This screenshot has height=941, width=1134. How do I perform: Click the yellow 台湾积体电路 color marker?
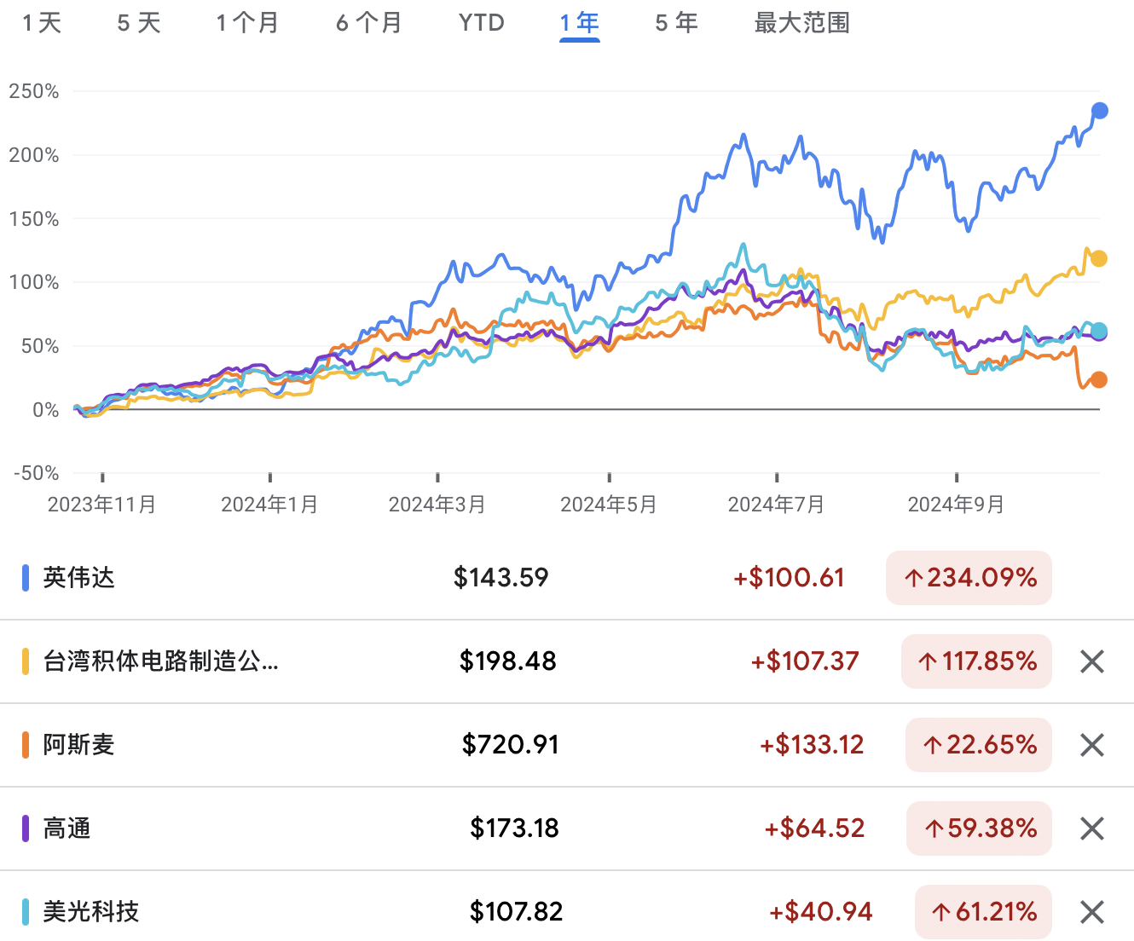click(26, 661)
